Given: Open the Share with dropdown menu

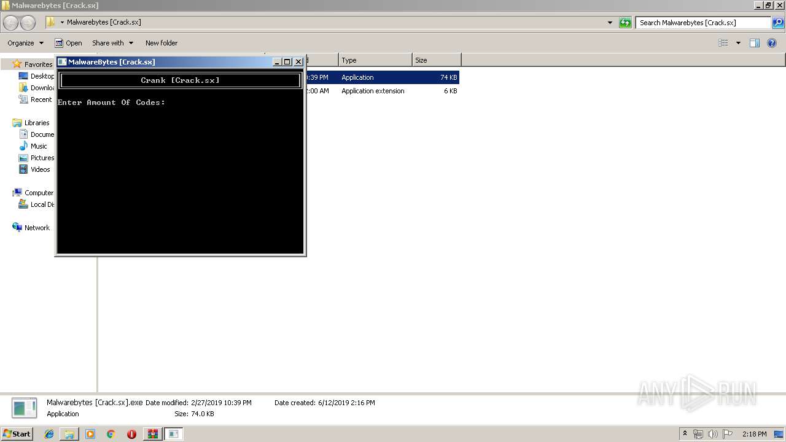Looking at the screenshot, I should 112,43.
